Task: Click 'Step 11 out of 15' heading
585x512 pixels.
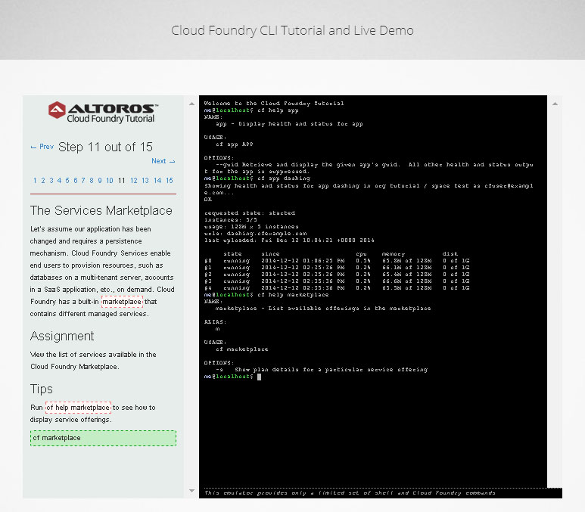Action: [x=105, y=147]
